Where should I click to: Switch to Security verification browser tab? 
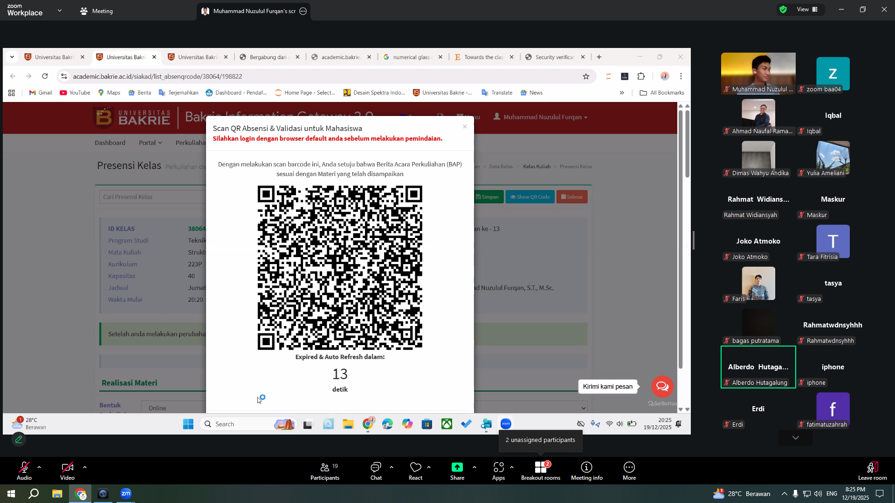556,57
